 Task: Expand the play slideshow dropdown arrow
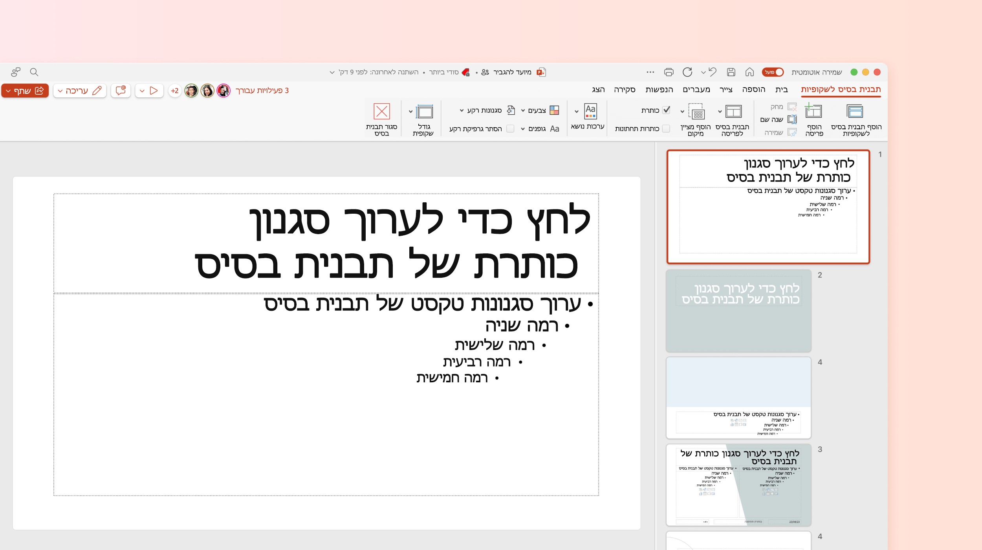click(142, 91)
